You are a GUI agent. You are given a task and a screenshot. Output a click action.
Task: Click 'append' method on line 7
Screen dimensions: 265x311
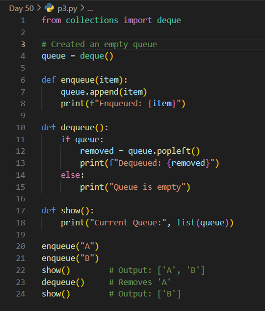click(104, 92)
